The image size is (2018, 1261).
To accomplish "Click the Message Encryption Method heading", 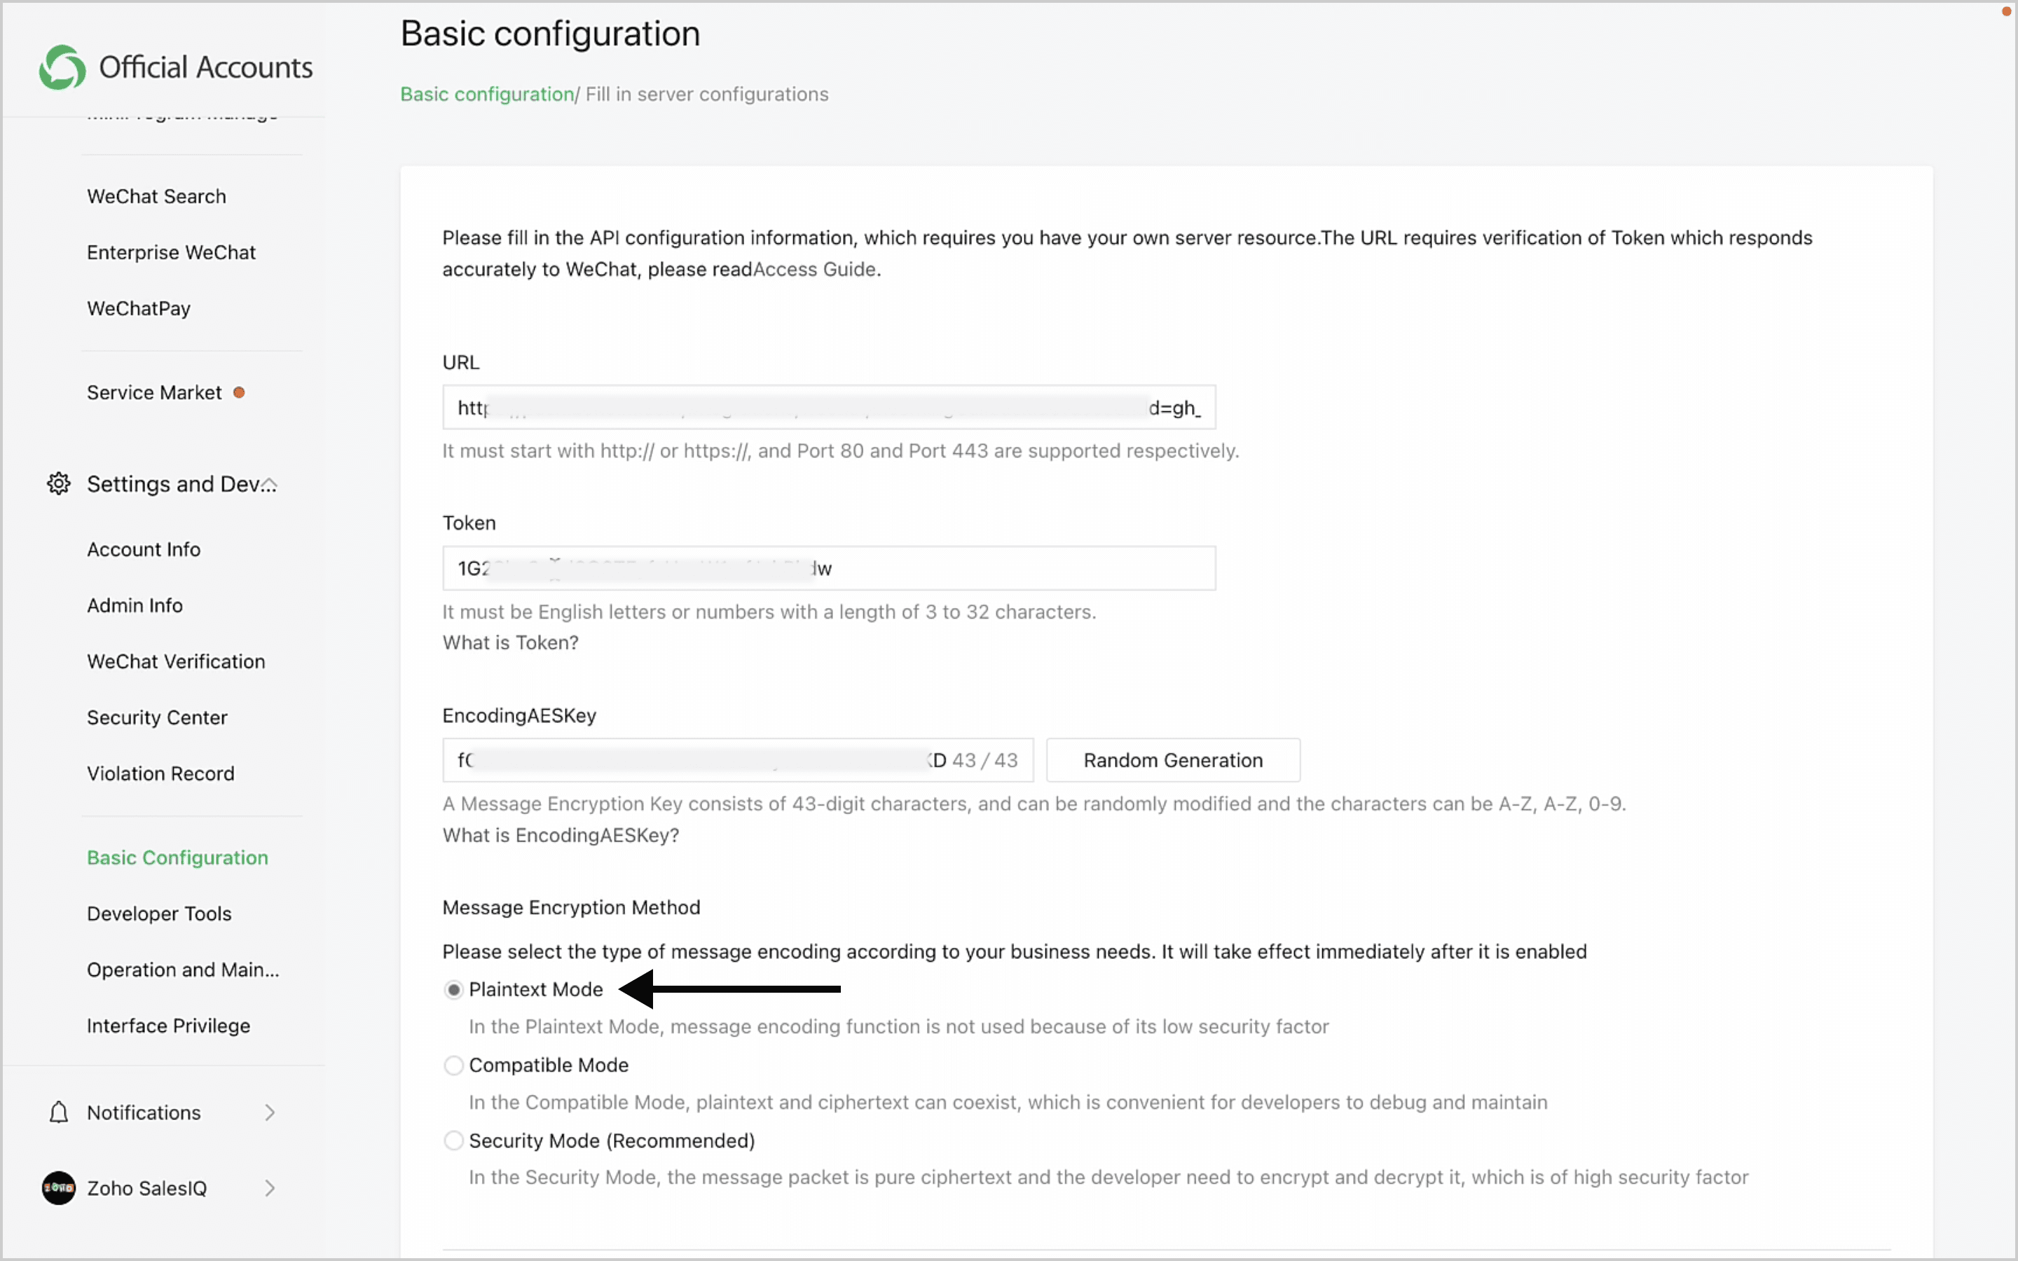I will tap(571, 907).
